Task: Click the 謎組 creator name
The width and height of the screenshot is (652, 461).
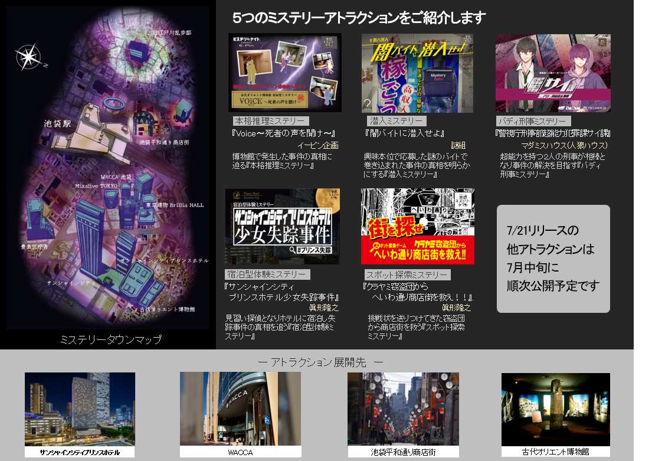Action: pos(458,145)
